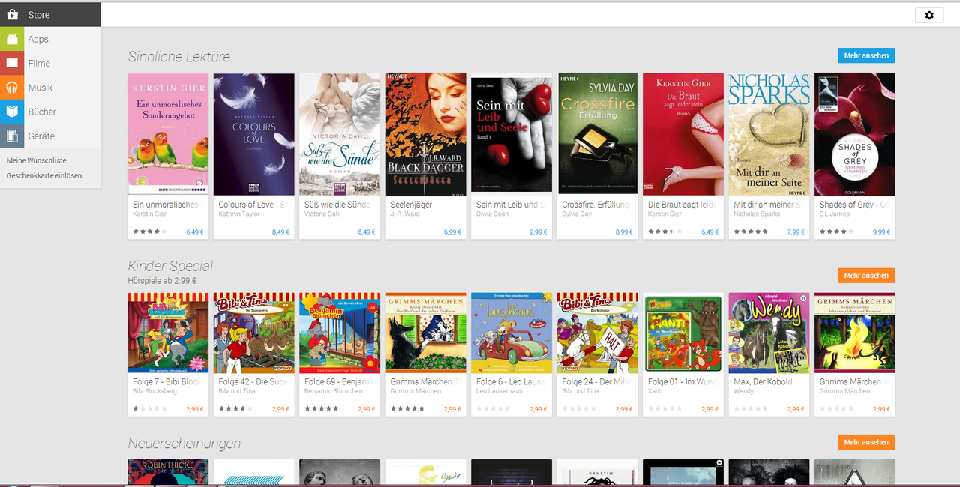Click author name Kathryn Taylor

point(239,214)
